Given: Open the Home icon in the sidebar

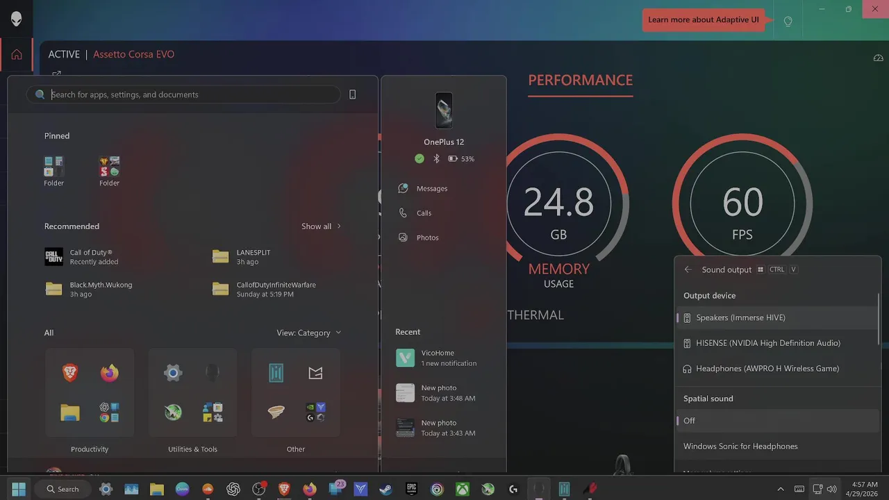Looking at the screenshot, I should [17, 55].
